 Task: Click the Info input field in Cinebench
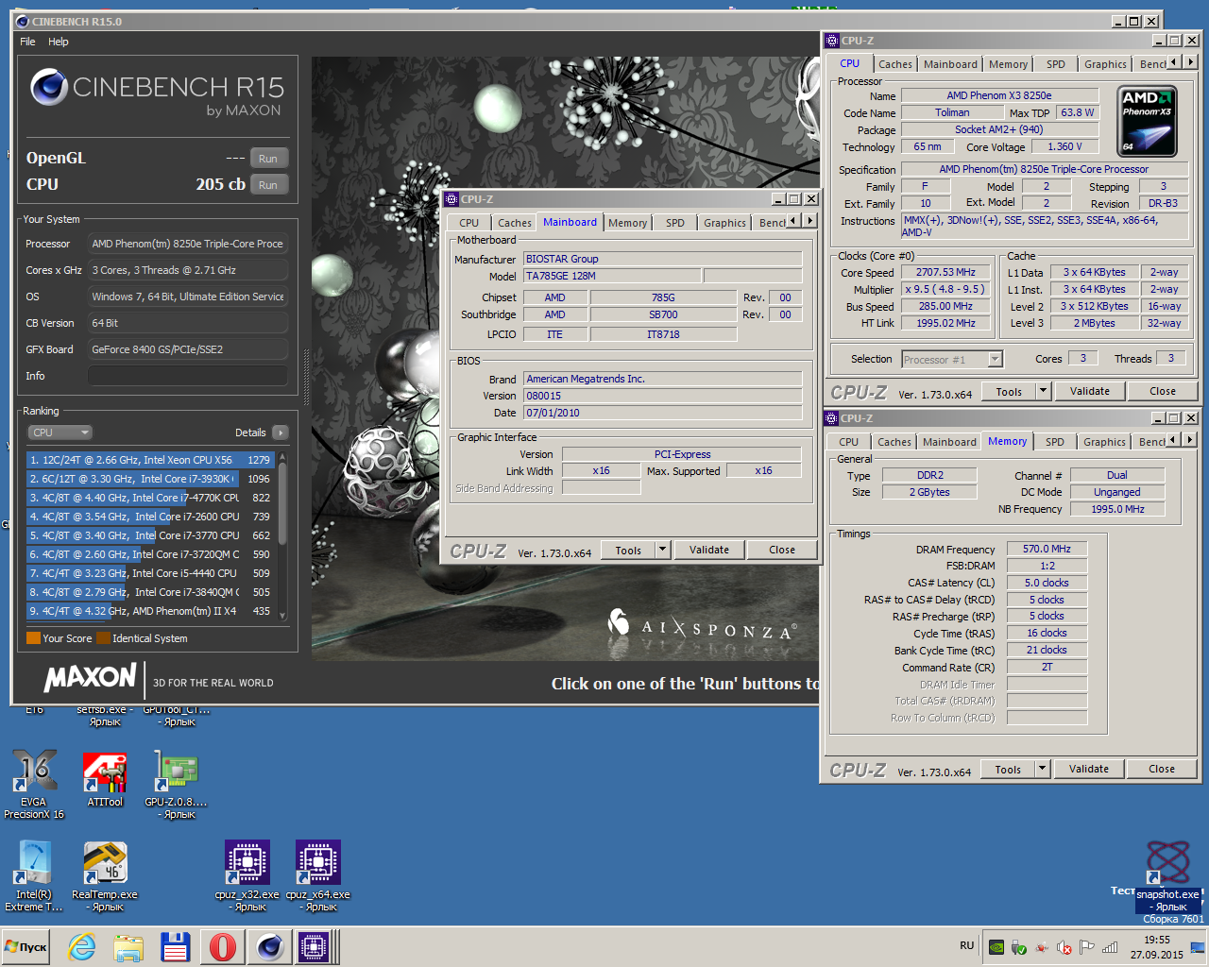pos(188,376)
